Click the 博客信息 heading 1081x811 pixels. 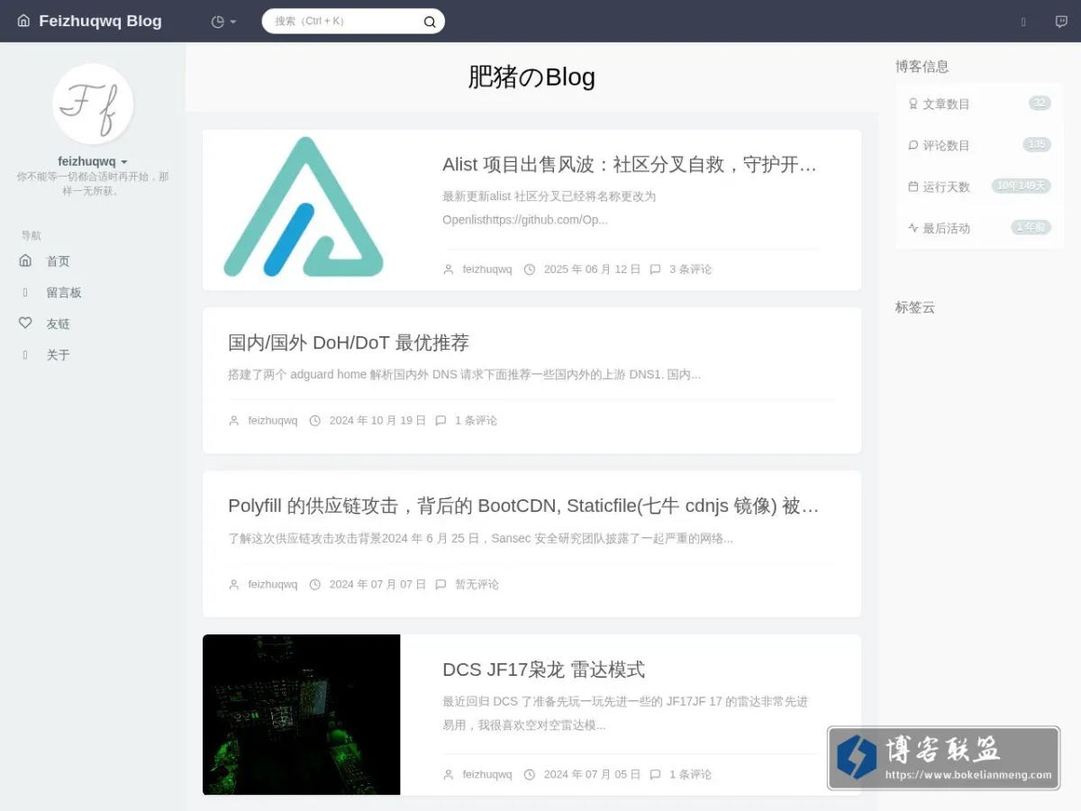pyautogui.click(x=922, y=67)
